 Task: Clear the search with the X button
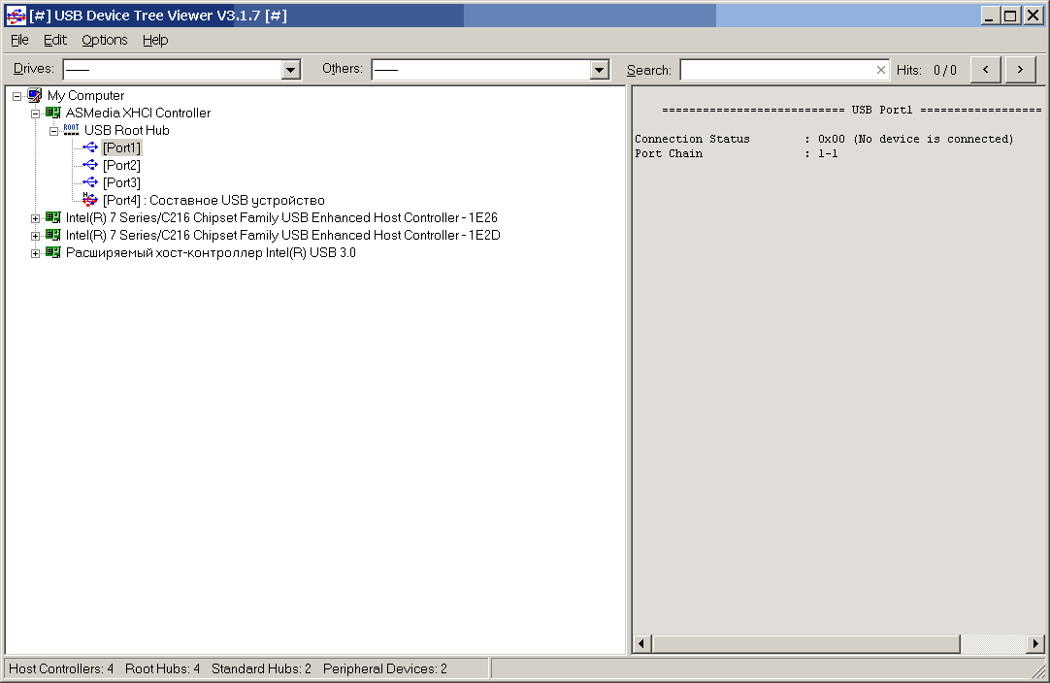pyautogui.click(x=880, y=69)
